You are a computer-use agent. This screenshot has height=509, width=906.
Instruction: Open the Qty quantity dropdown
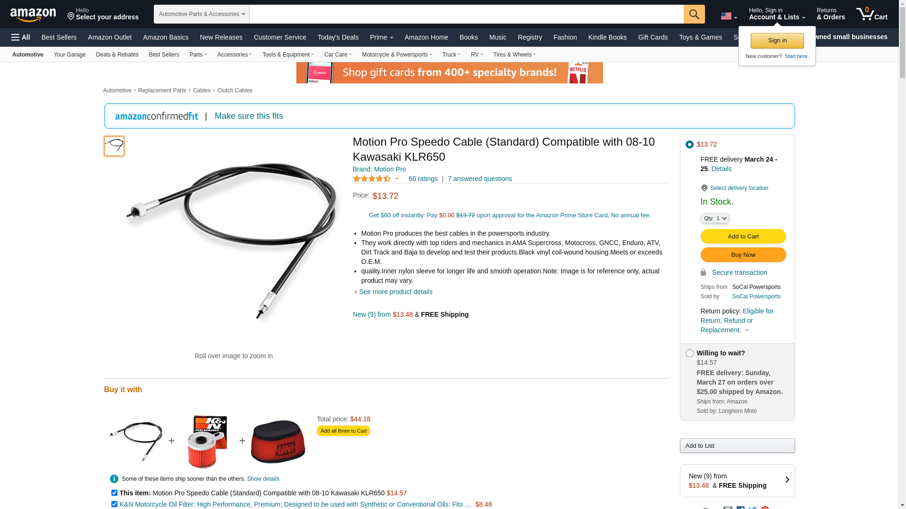point(714,218)
